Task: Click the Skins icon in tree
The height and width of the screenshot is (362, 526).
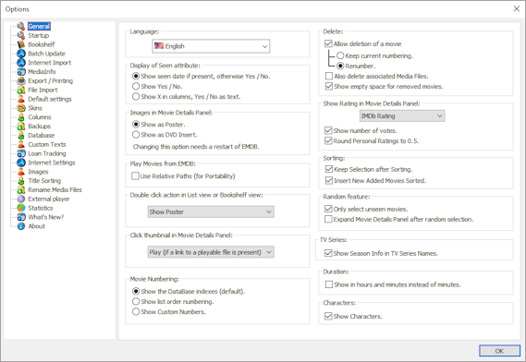Action: (21, 108)
